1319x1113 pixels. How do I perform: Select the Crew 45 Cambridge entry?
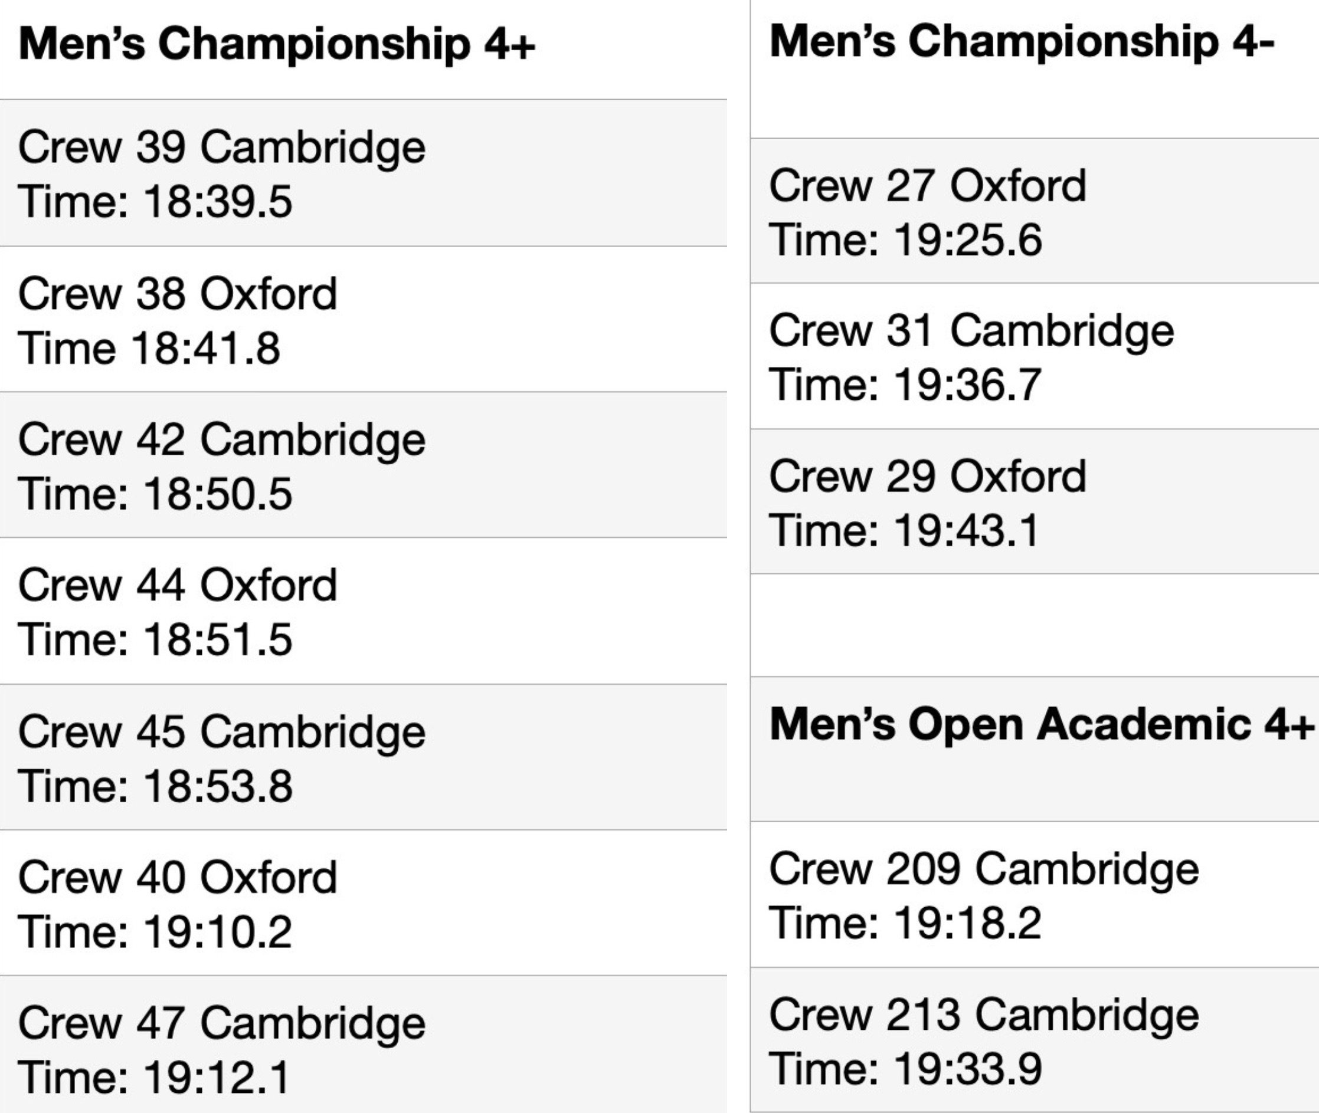click(x=222, y=732)
